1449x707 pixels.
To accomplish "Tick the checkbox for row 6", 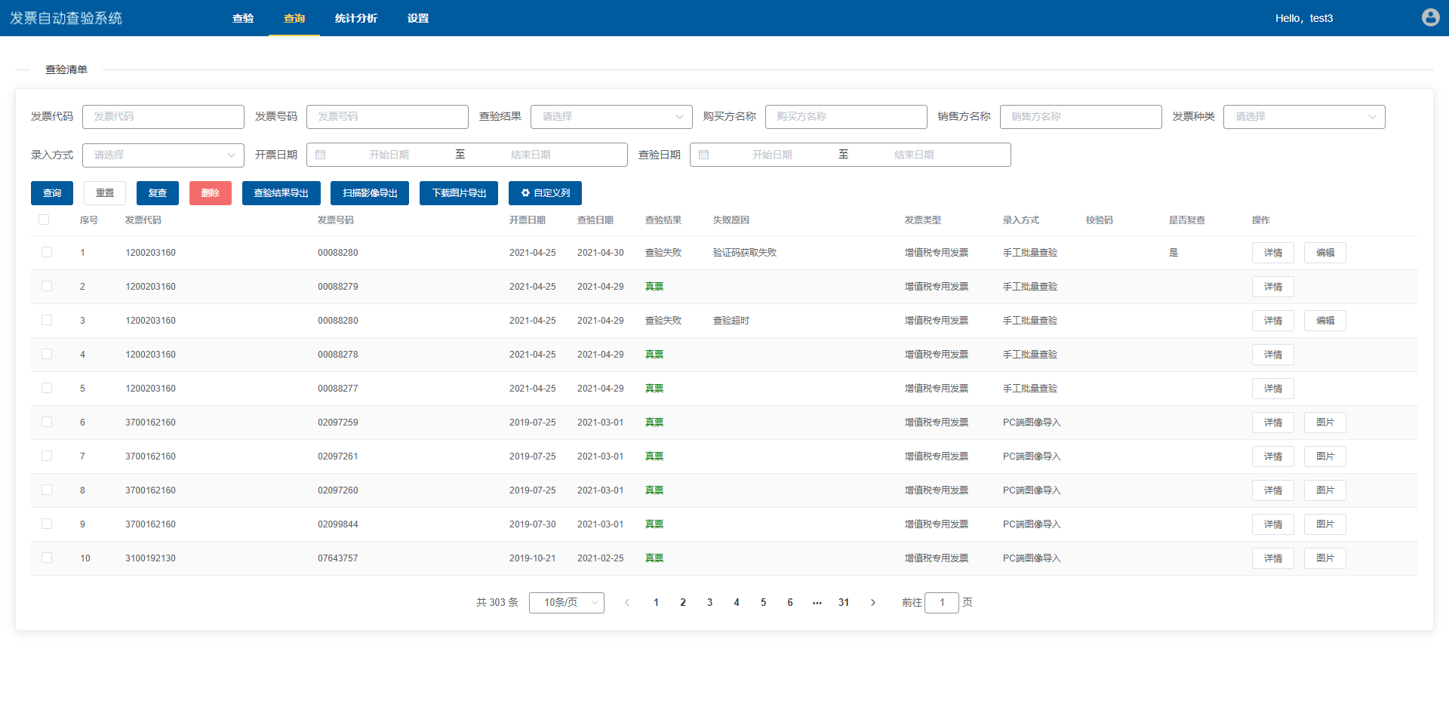I will point(47,422).
